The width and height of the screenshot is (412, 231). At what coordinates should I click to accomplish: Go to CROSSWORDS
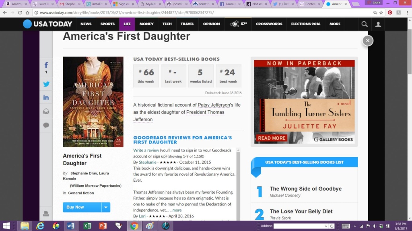click(269, 24)
